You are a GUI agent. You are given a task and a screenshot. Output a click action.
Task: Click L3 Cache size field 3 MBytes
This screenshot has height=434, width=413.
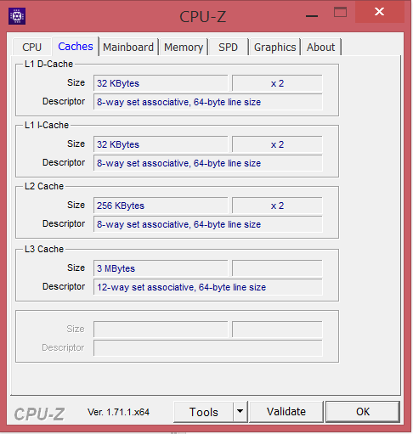coord(161,268)
